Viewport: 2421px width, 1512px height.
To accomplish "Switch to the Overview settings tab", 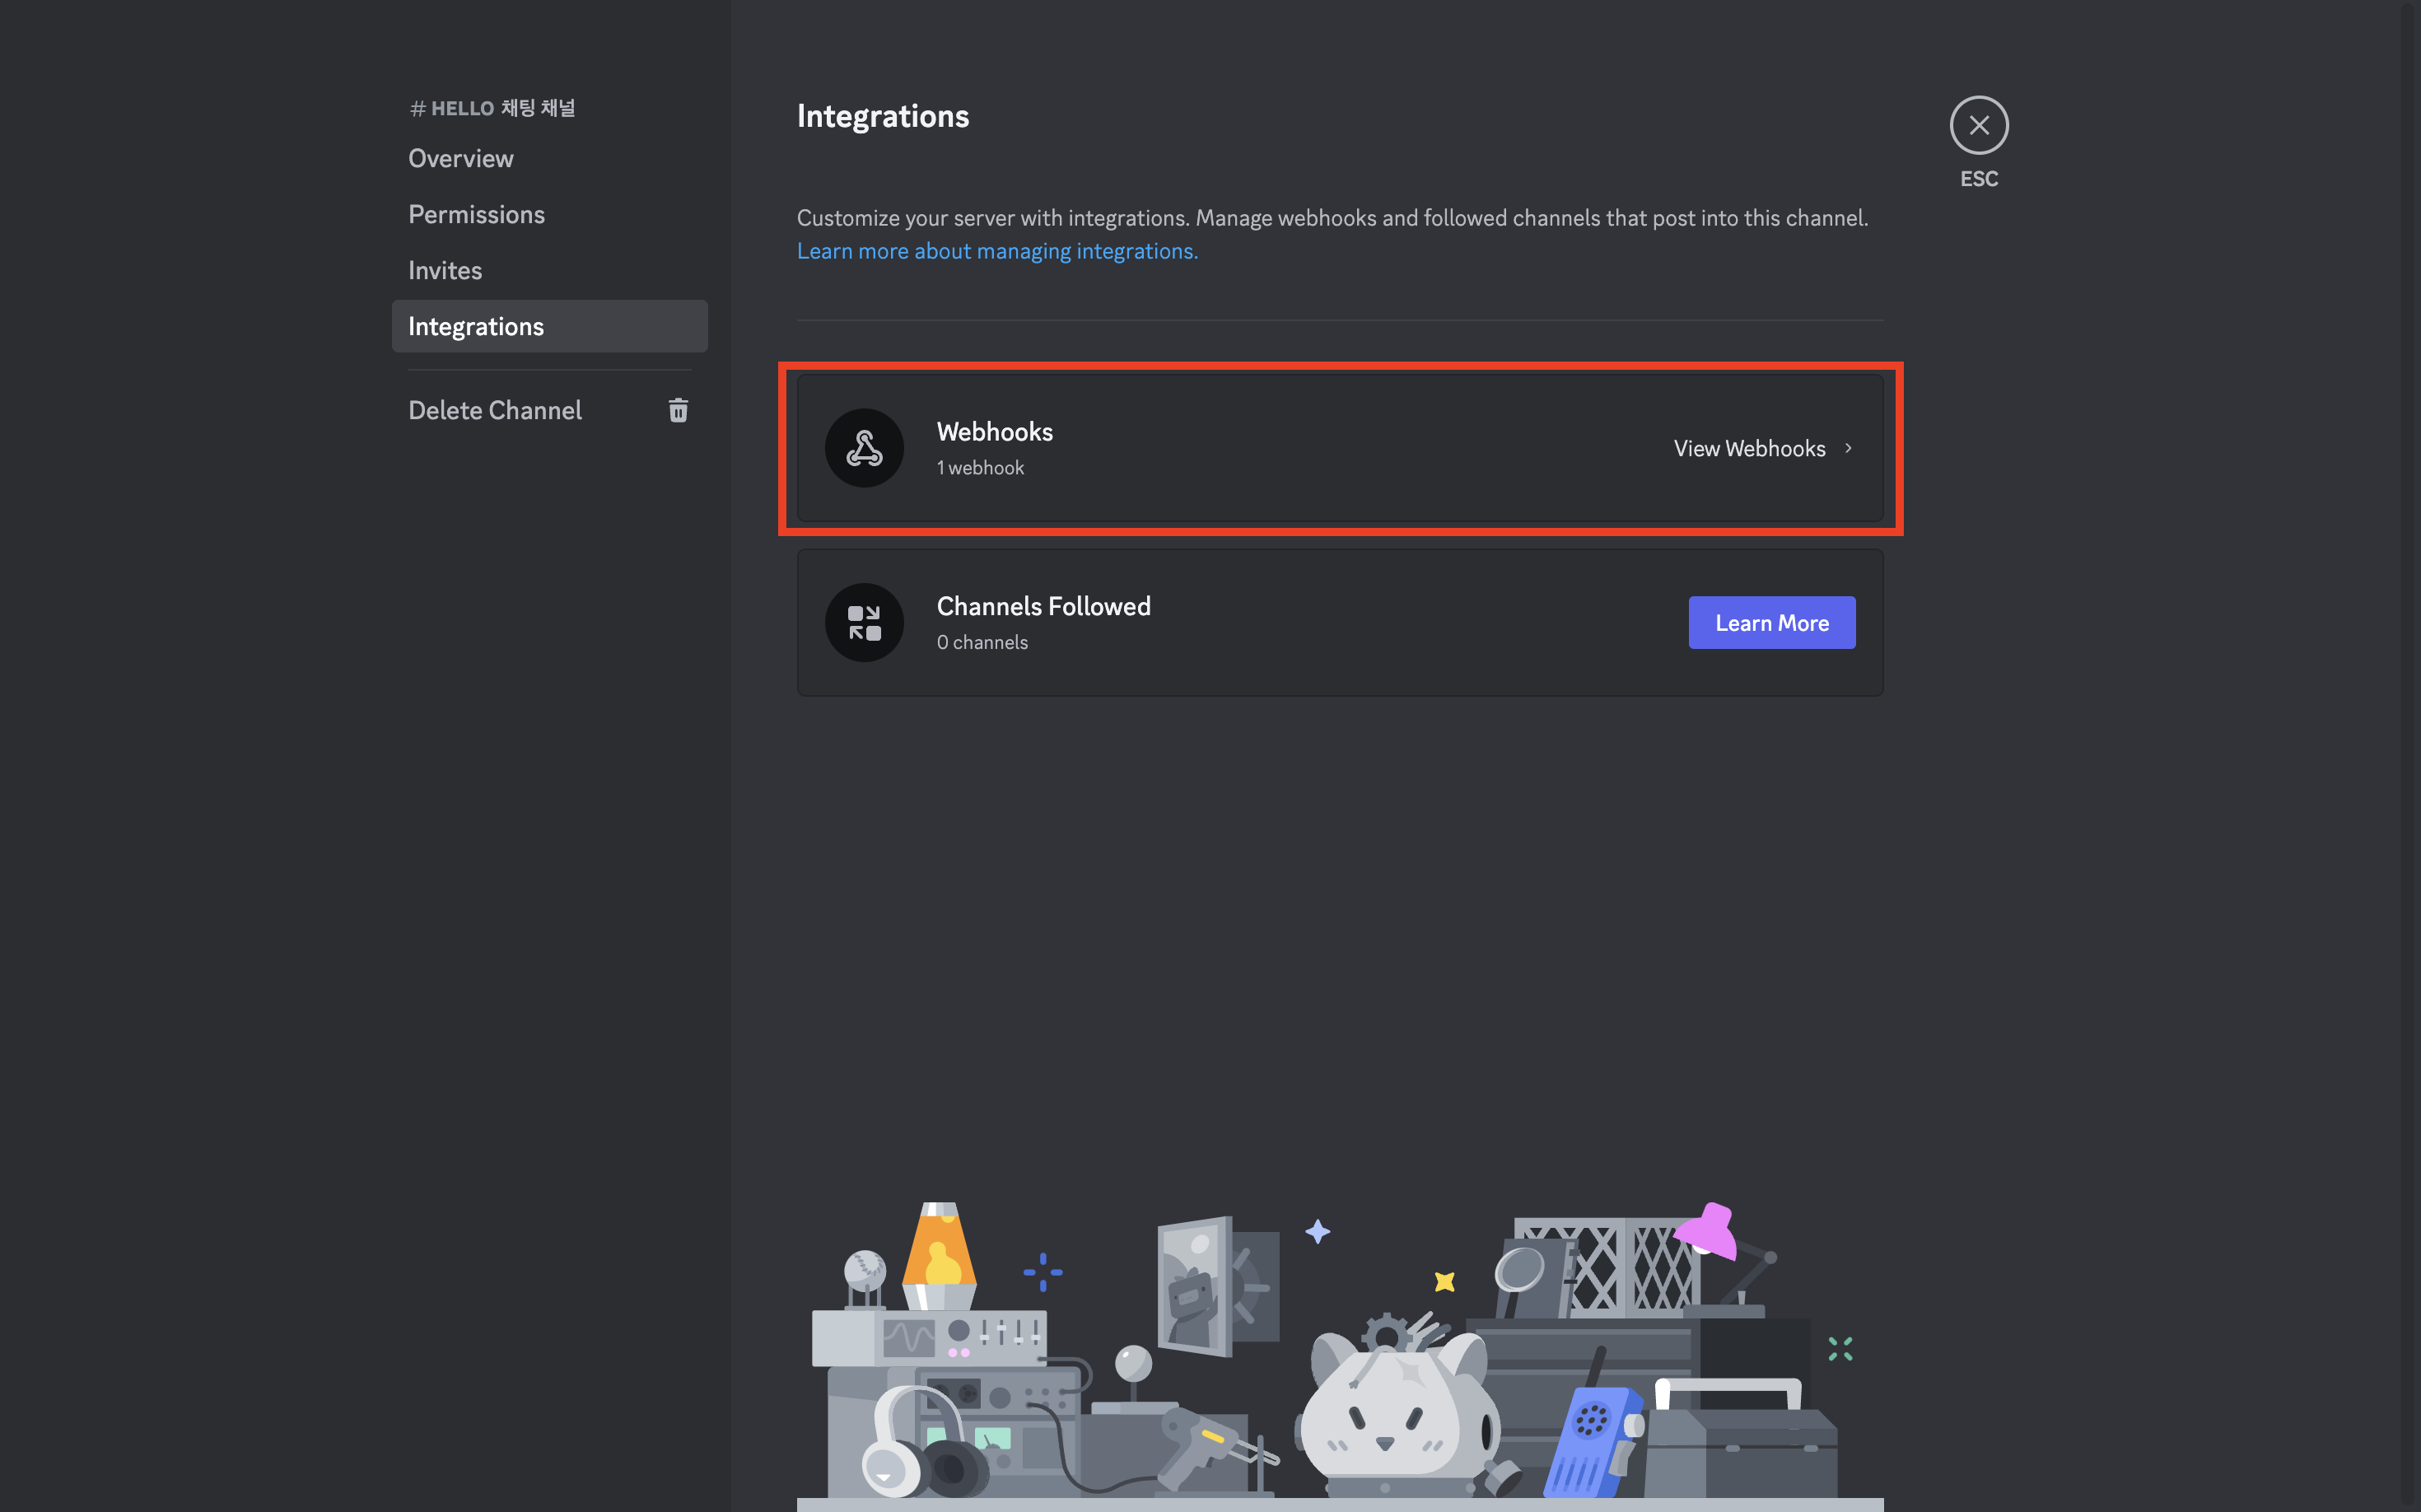I will pos(461,158).
